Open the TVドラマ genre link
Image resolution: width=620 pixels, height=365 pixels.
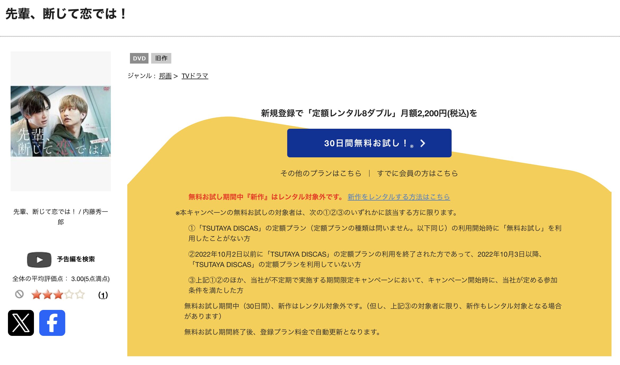(195, 76)
